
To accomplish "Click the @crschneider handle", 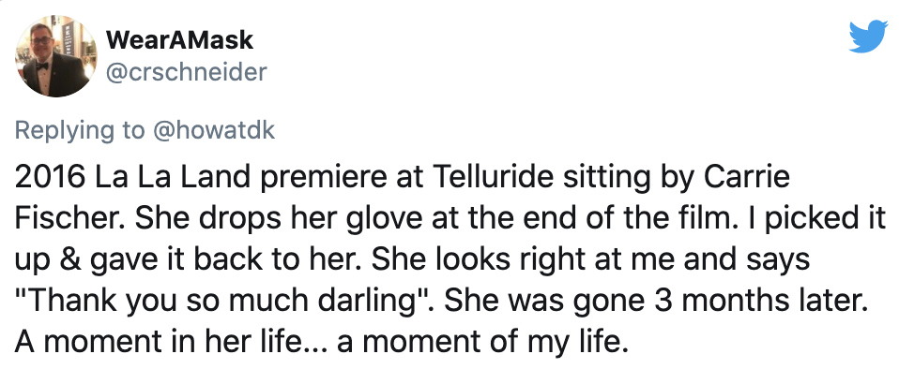I will [187, 72].
